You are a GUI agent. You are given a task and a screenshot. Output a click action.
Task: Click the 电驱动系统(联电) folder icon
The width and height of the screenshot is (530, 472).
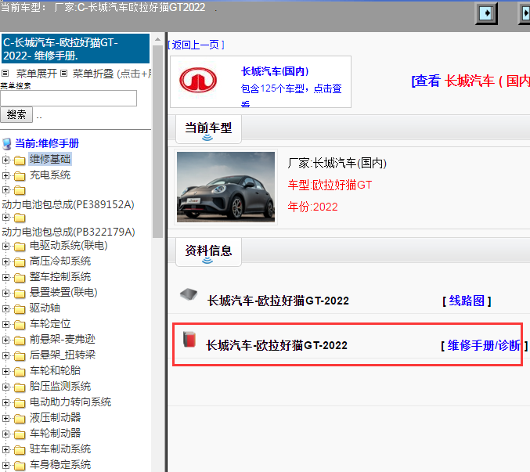[20, 247]
